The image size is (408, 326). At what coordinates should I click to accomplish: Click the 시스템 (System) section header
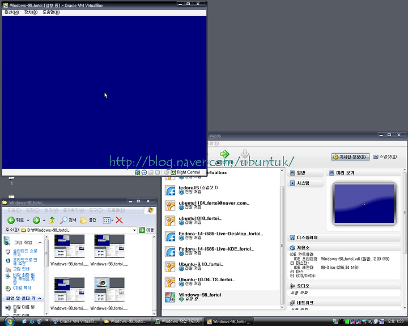(x=305, y=183)
